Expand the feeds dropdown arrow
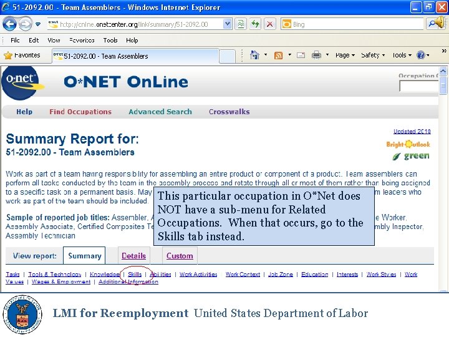The image size is (449, 337). coord(289,55)
